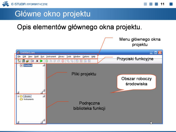The image size is (176, 132).
Task: Click the open folder toolbar icon
Action: pyautogui.click(x=27, y=61)
